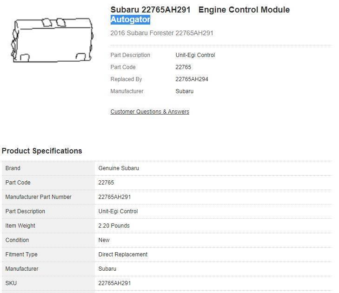Click the Genuine Subaru brand value

pyautogui.click(x=119, y=168)
